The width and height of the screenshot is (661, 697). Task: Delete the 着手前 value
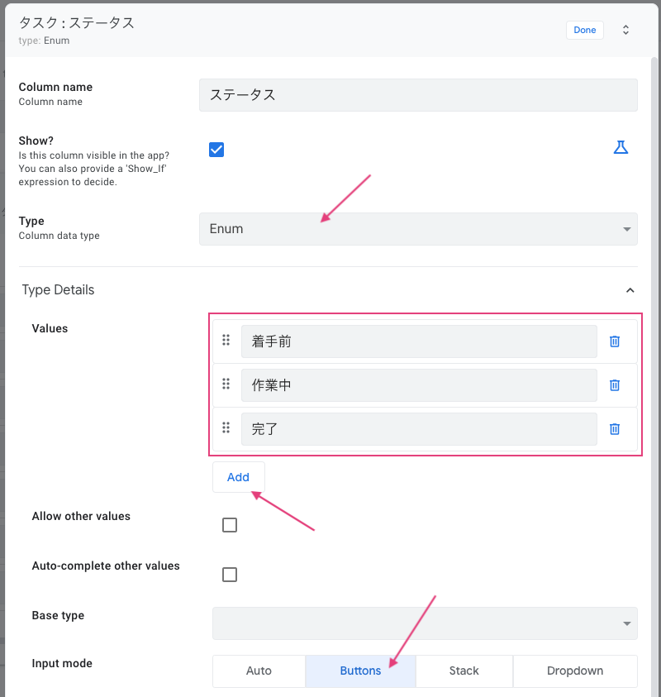615,341
